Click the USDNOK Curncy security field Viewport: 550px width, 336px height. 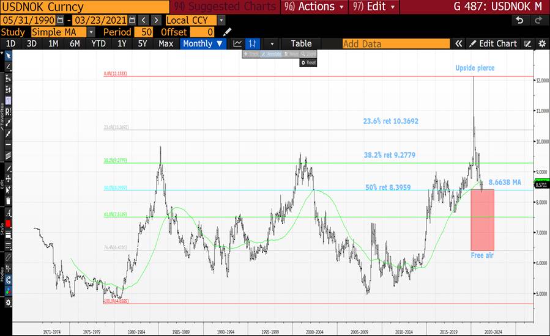tap(84, 7)
